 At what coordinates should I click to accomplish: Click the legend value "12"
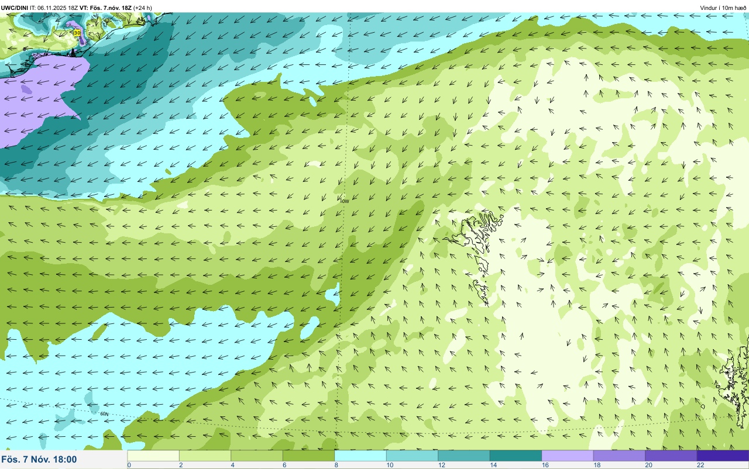pos(441,465)
